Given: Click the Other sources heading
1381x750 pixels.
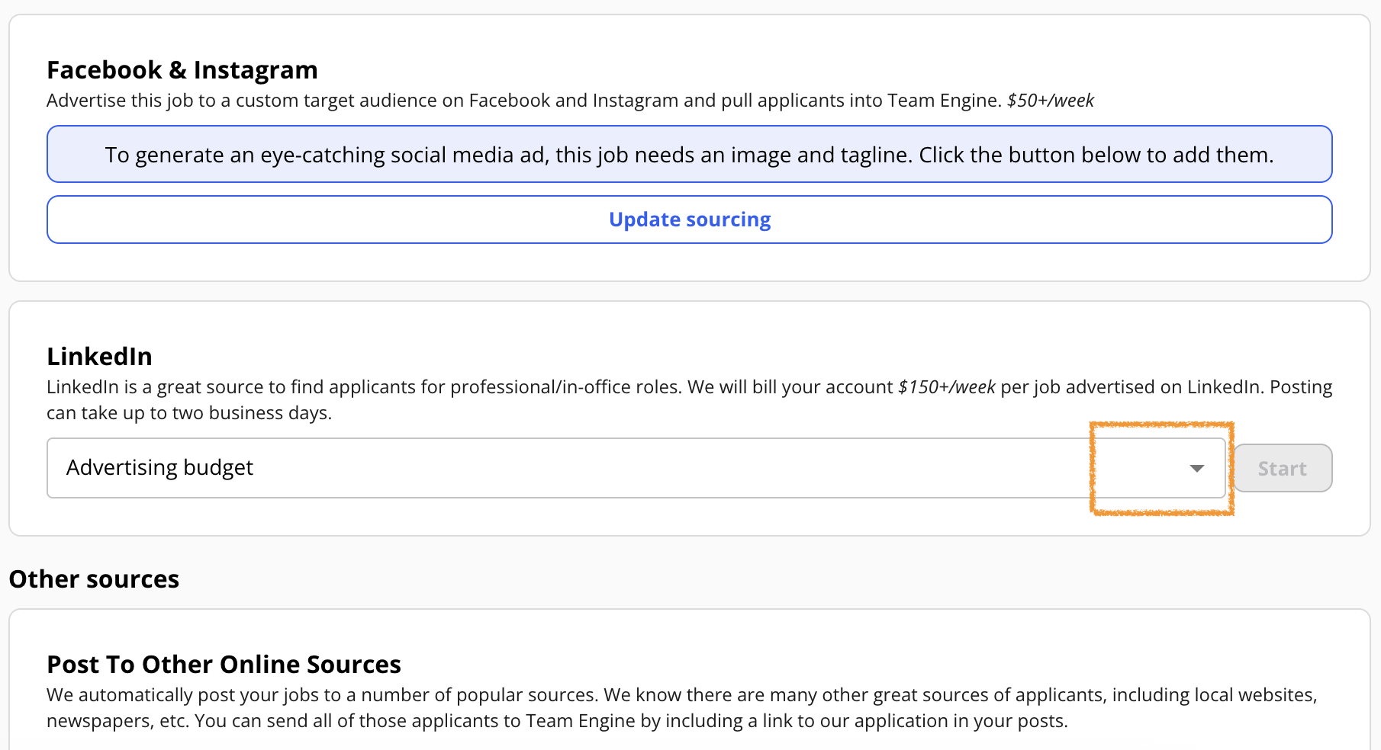Looking at the screenshot, I should pyautogui.click(x=94, y=579).
